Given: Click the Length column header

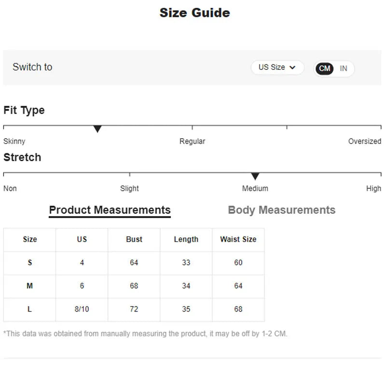Looking at the screenshot, I should click(186, 239).
